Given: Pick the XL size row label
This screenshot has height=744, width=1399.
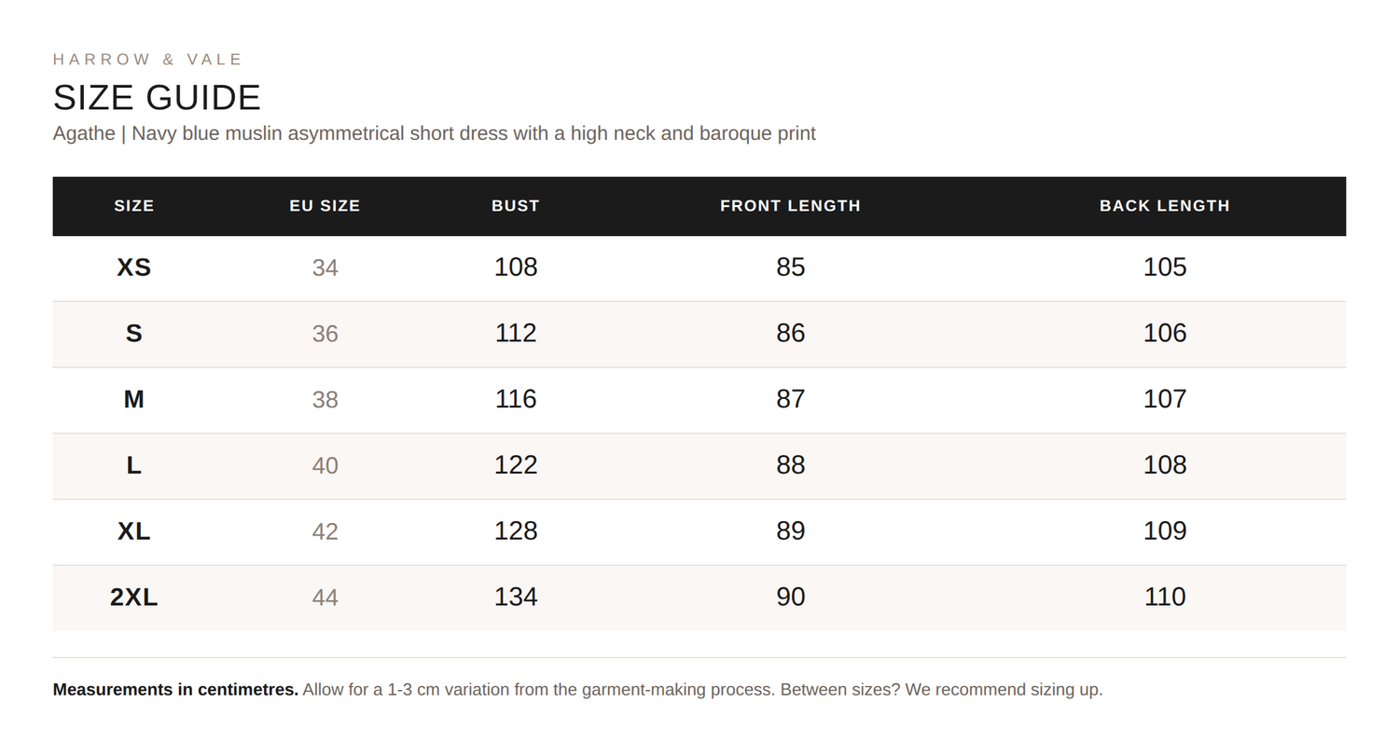Looking at the screenshot, I should 134,531.
